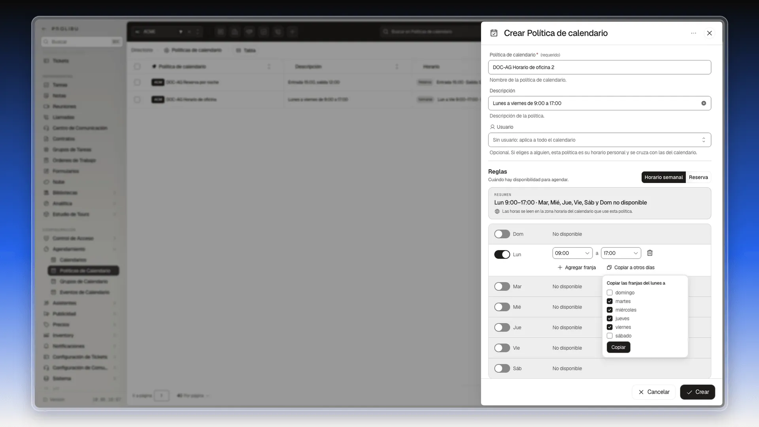Open the Usuario dropdown
Screen dimensions: 759x427
click(599, 140)
